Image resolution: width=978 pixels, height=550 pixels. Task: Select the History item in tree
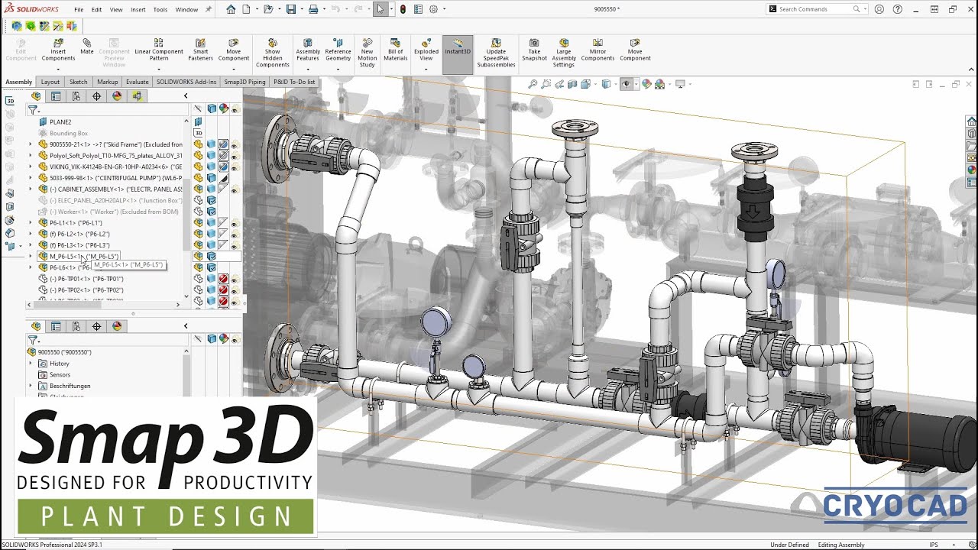click(x=60, y=364)
